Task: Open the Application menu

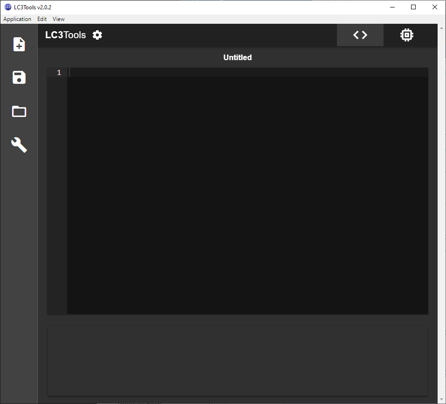Action: tap(17, 19)
